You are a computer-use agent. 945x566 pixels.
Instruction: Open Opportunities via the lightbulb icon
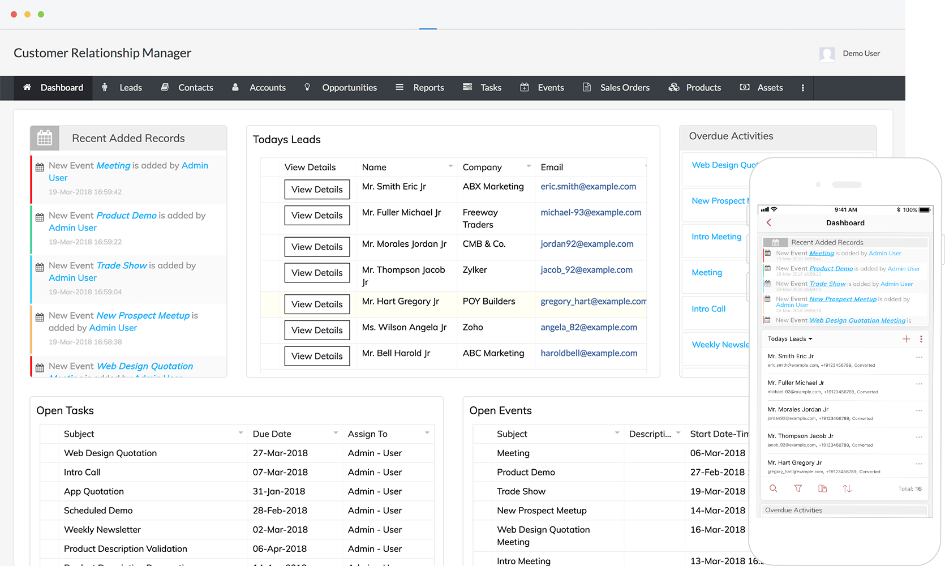(307, 88)
